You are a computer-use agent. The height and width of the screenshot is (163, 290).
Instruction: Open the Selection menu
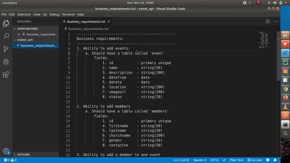[24, 14]
